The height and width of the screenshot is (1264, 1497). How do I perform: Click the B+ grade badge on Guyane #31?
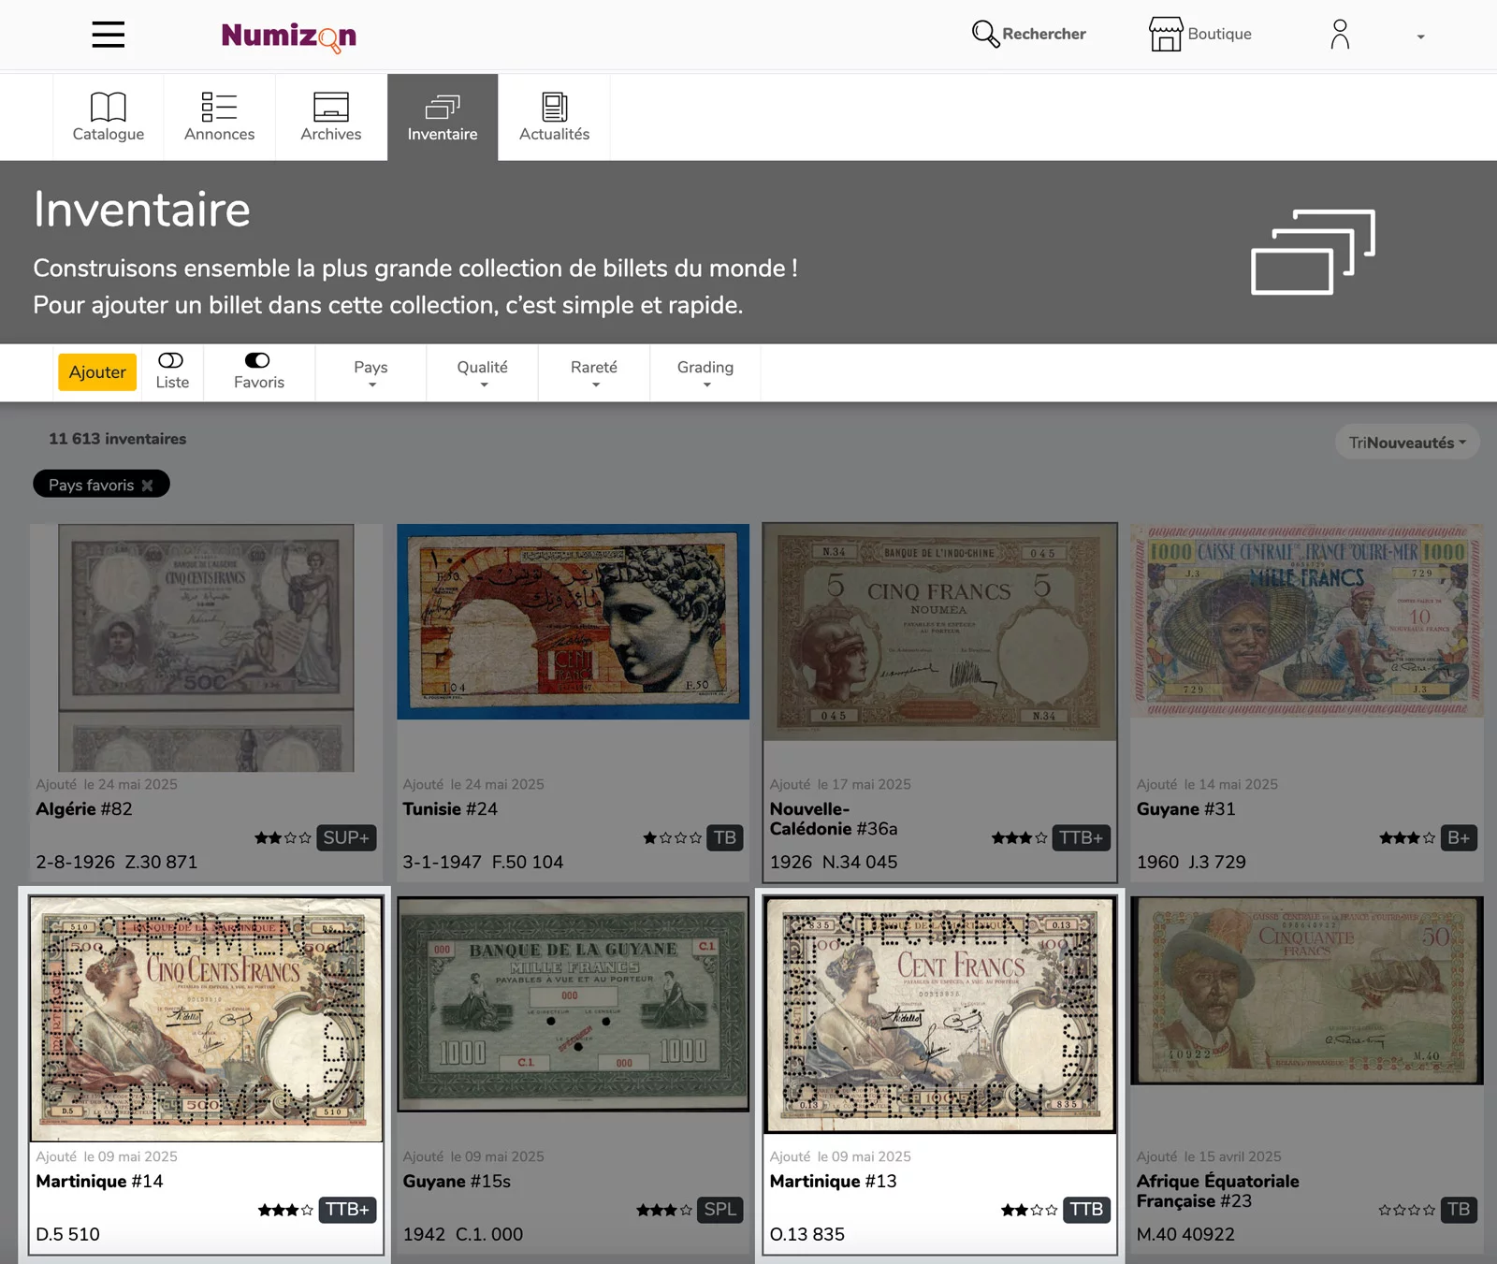pos(1459,838)
